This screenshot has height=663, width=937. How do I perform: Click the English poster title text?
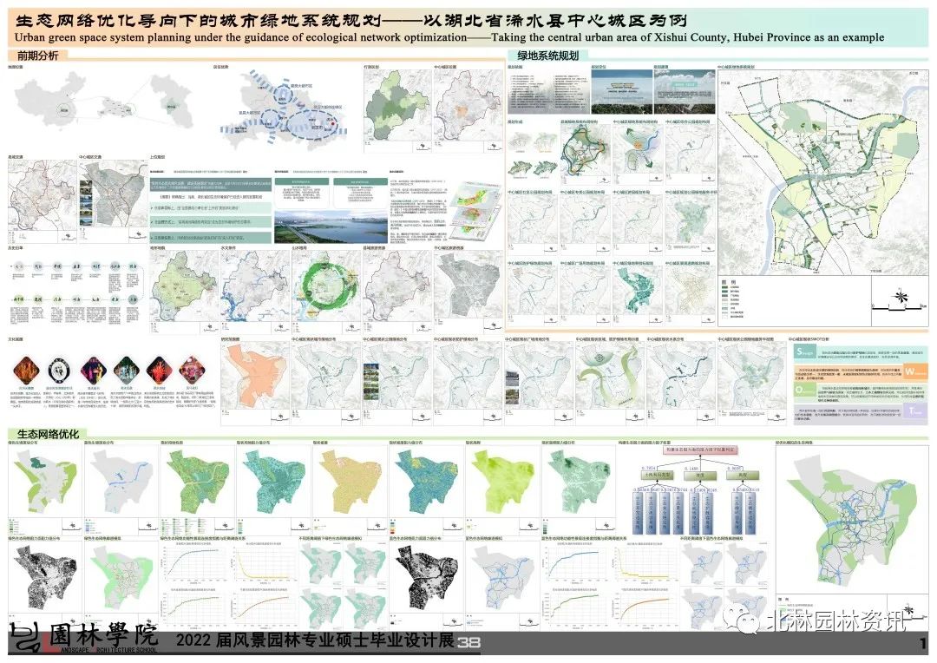click(449, 37)
